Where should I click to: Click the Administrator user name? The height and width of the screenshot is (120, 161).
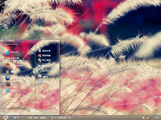point(11,44)
